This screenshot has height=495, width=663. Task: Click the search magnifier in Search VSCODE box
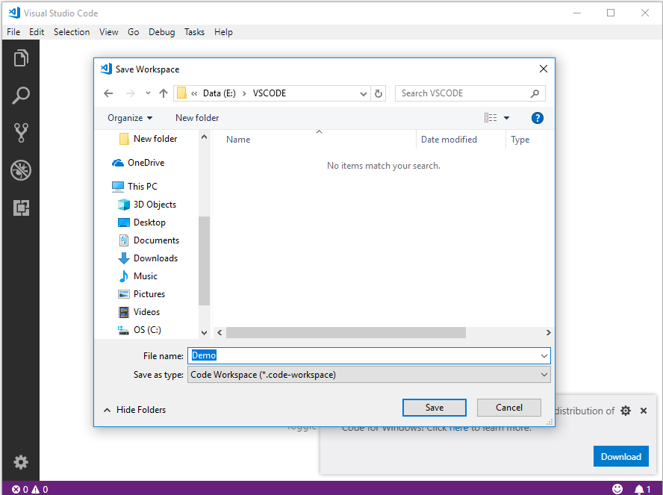(x=535, y=93)
